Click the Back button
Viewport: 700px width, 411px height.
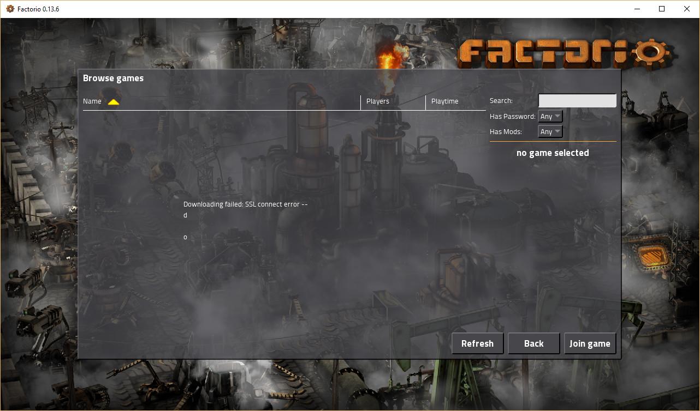tap(533, 343)
